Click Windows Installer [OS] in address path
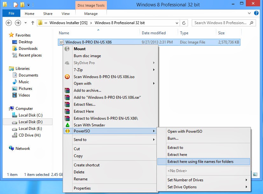Image resolution: width=263 pixels, height=194 pixels. (x=68, y=23)
